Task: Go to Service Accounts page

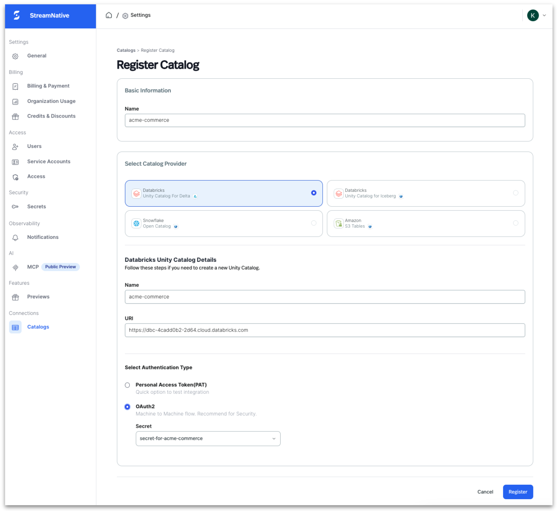Action: (x=48, y=162)
